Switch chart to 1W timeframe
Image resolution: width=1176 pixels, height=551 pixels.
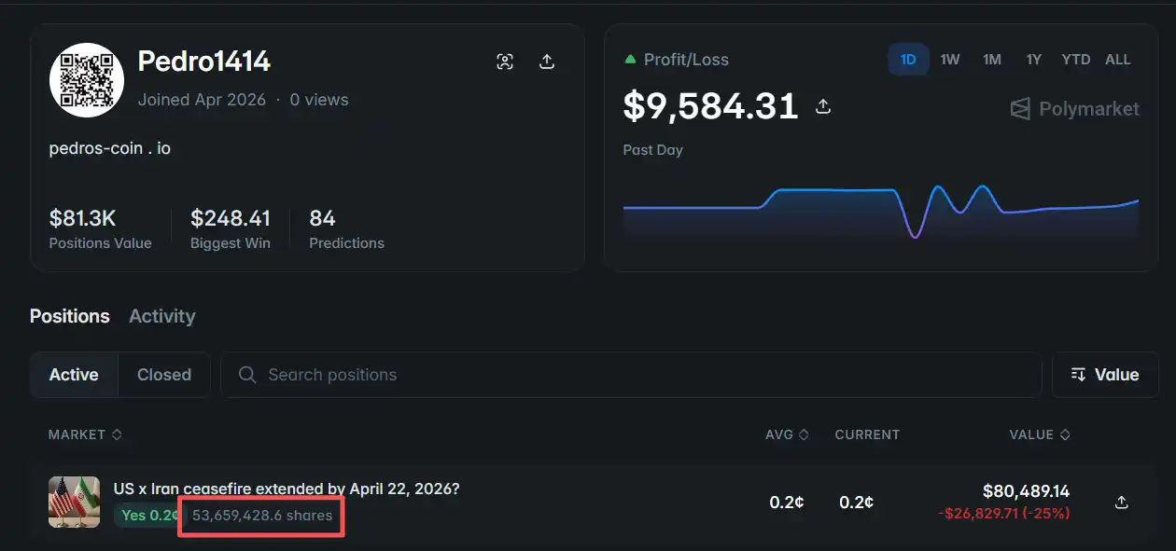tap(950, 60)
